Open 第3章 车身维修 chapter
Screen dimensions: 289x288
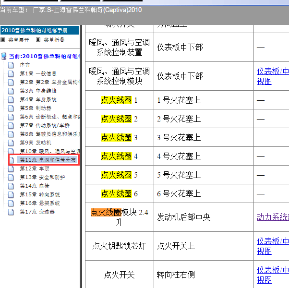tap(38, 91)
